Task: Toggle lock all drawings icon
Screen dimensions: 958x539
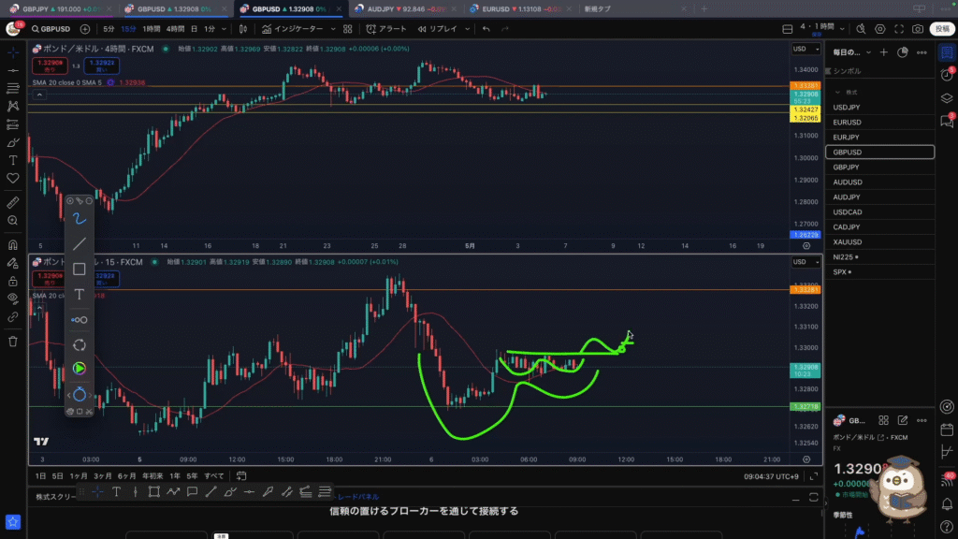Action: [x=13, y=281]
